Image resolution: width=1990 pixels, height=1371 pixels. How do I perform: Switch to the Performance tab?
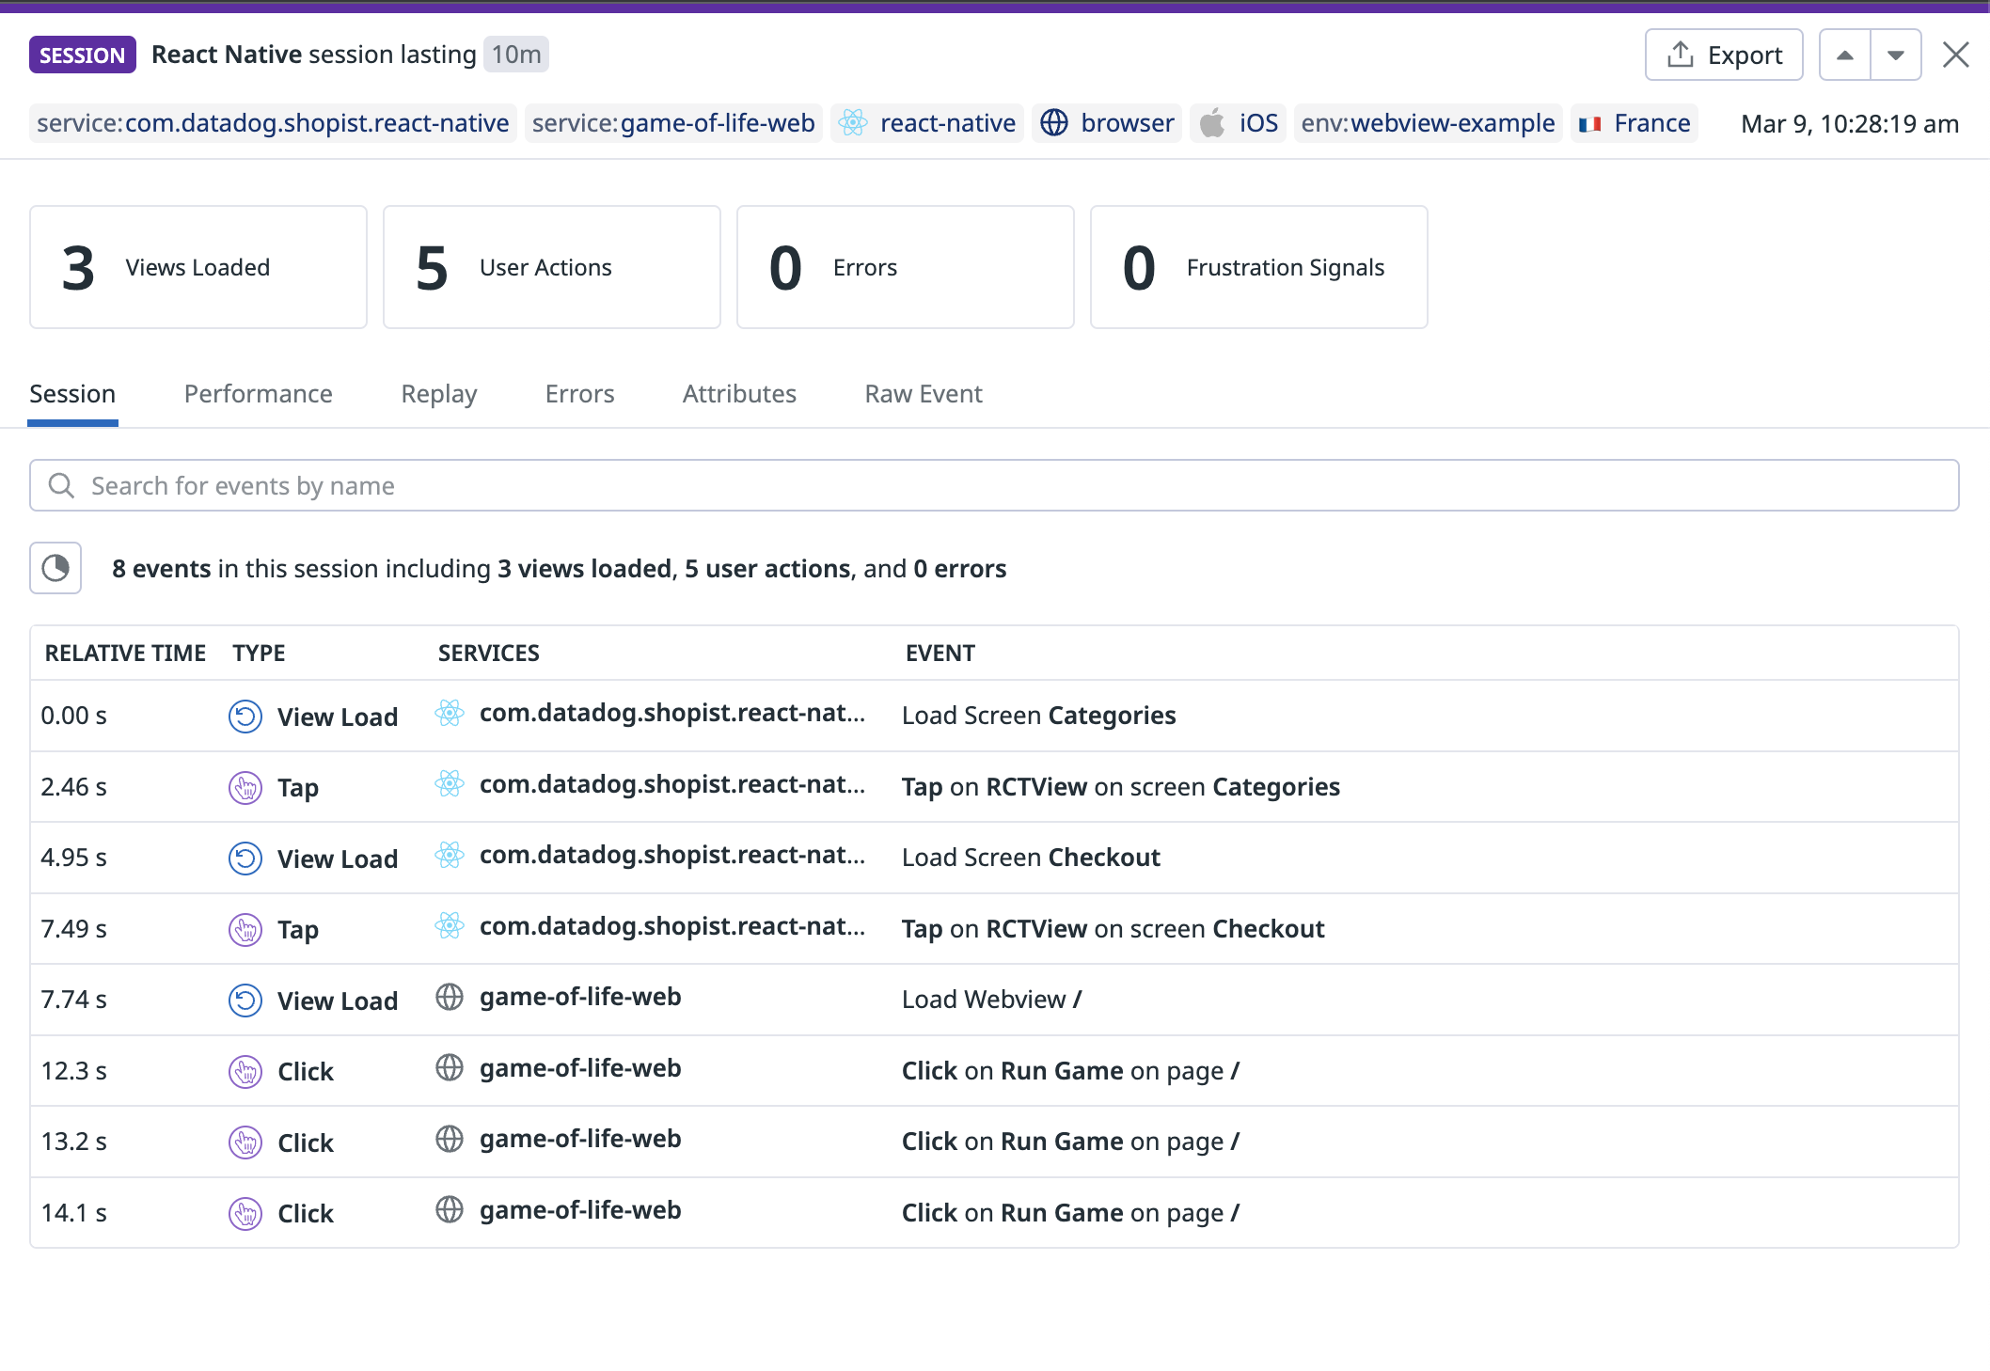pos(258,393)
